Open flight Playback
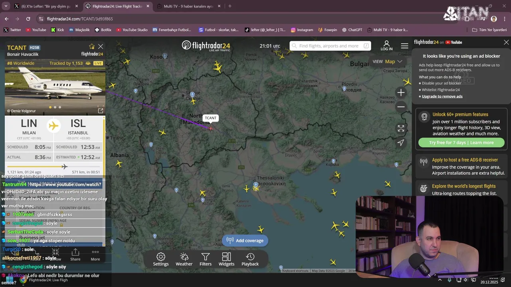511x287 pixels. click(250, 259)
